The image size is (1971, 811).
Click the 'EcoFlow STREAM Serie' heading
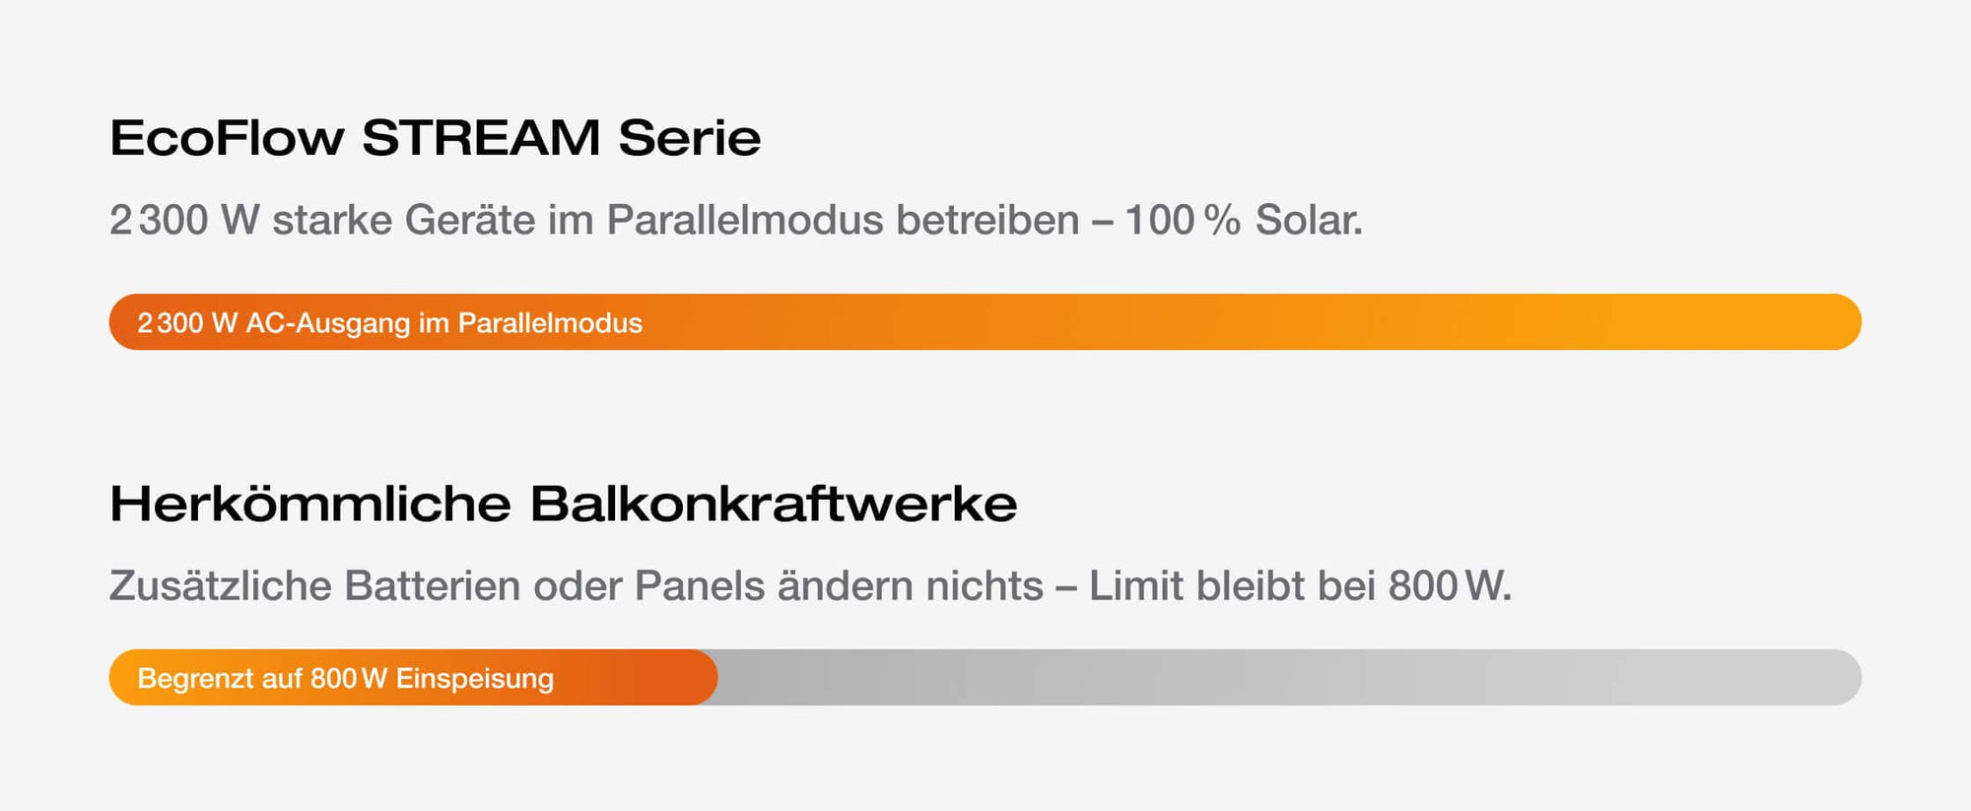435,138
